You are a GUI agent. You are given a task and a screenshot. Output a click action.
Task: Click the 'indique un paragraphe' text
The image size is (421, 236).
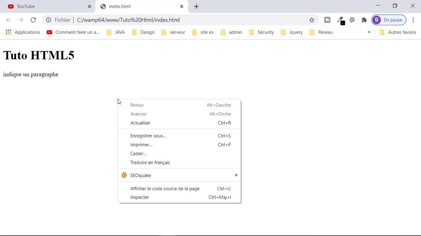[31, 74]
